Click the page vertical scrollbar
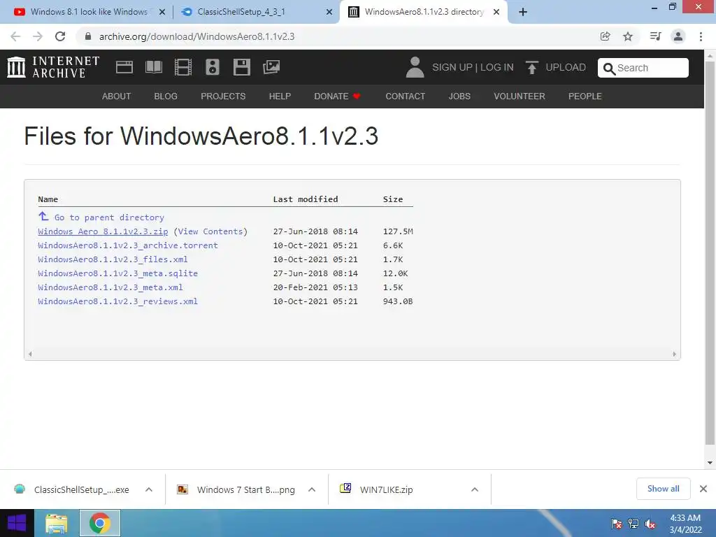The width and height of the screenshot is (716, 537). point(710,252)
